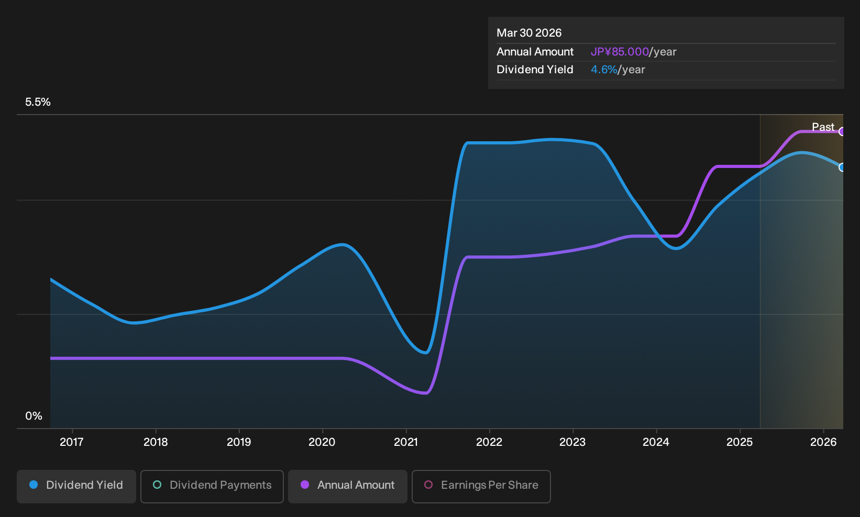Toggle the Dividend Yield legend button
Viewport: 860px width, 517px height.
(x=76, y=486)
